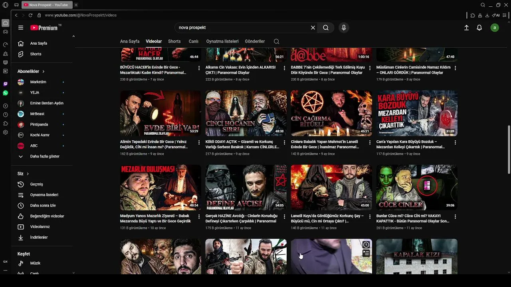Open Opera sidebar settings gear
Screen dimensions: 511x287
[x=5, y=132]
